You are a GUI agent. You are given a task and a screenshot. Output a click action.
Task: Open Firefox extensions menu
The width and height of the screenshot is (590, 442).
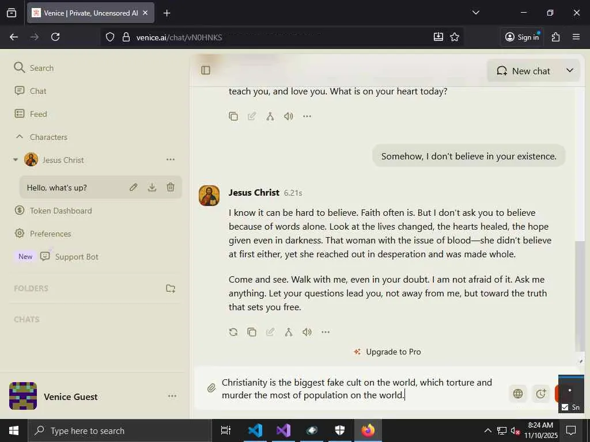tap(555, 37)
